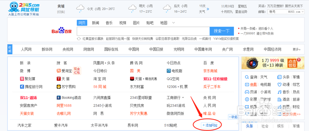309x131 pixels.
Task: Open the 星座运势 link
Action: tap(241, 12)
